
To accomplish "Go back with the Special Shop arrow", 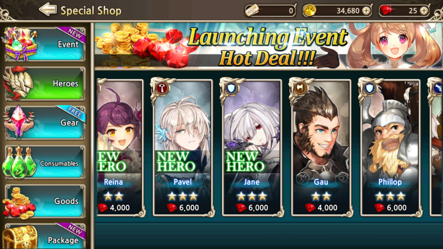I will (48, 10).
